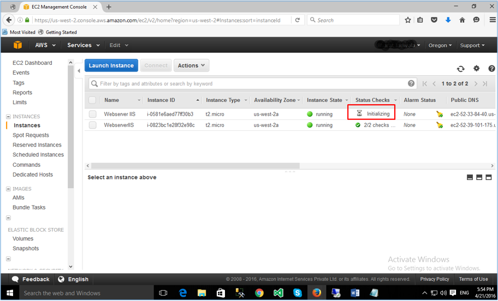This screenshot has width=498, height=301.
Task: Click the Firefox Search box
Action: 353,20
